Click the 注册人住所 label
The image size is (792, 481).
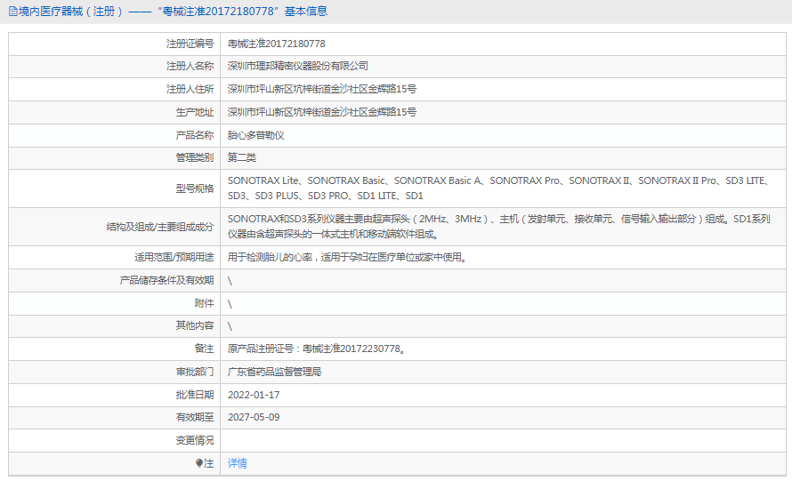coord(190,89)
